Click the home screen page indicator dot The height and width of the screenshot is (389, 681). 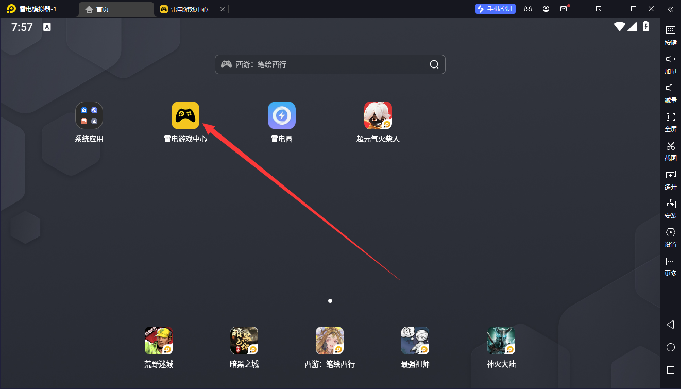click(x=330, y=300)
